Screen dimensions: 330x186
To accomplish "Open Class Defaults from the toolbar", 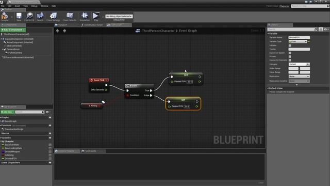I will (x=70, y=17).
